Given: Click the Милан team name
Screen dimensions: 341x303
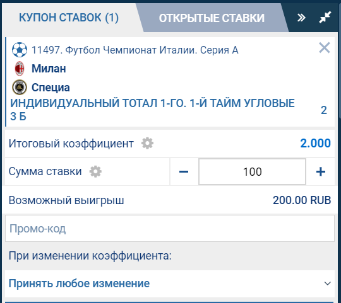Looking at the screenshot, I should 49,69.
